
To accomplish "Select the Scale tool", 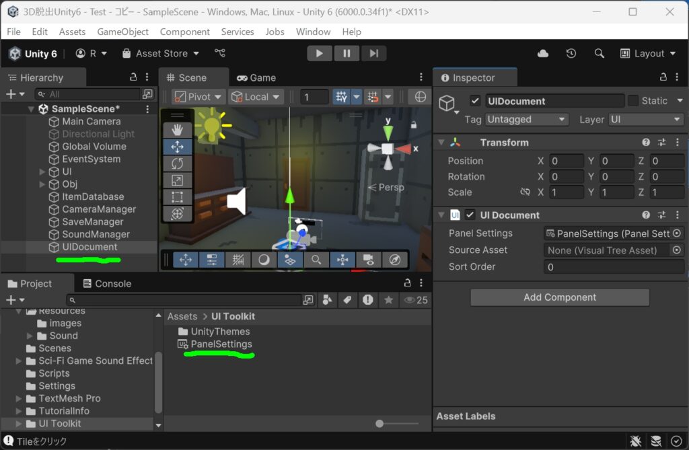I will click(178, 180).
